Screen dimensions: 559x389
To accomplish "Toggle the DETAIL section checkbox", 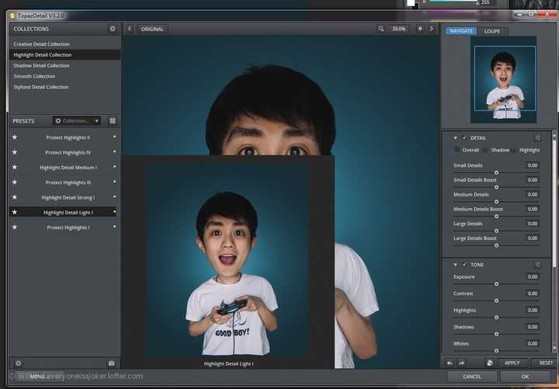I will (x=464, y=138).
